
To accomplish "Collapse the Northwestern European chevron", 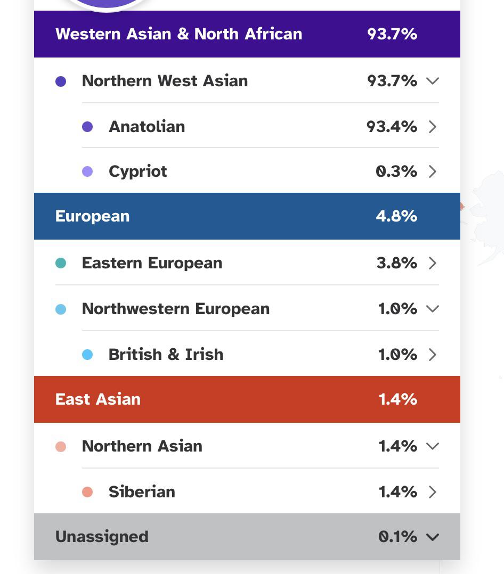I will click(x=433, y=309).
